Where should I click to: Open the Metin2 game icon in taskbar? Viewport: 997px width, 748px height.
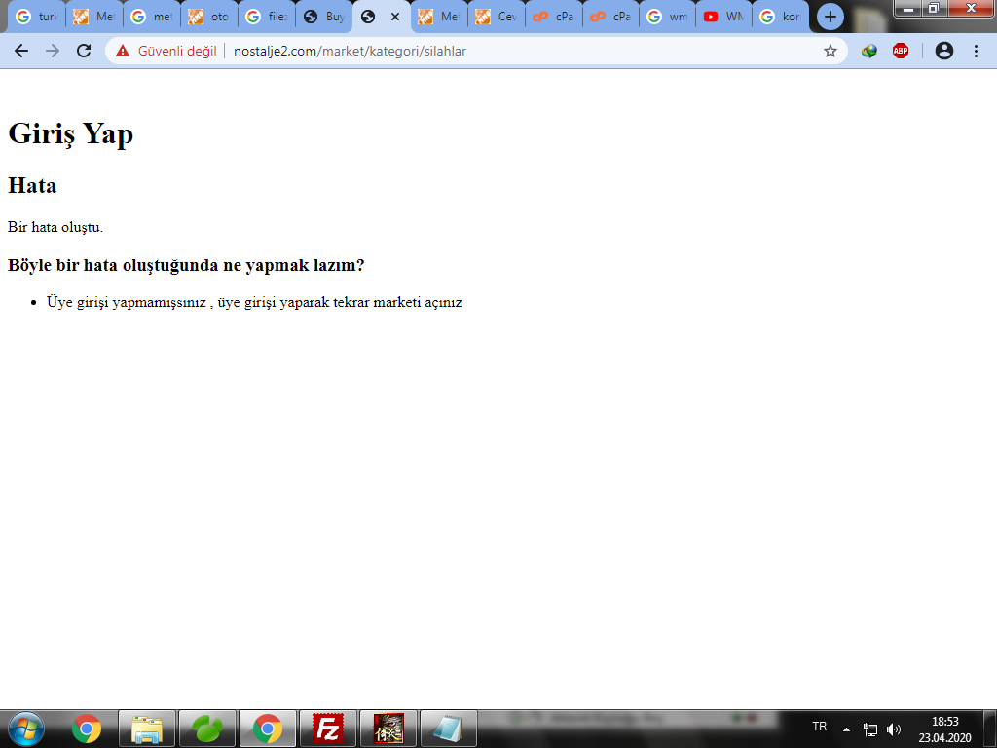(388, 729)
